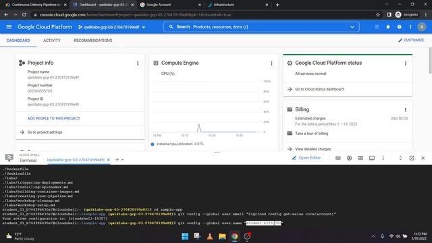The image size is (432, 243).
Task: Open VLC from the taskbar
Action: pyautogui.click(x=210, y=236)
